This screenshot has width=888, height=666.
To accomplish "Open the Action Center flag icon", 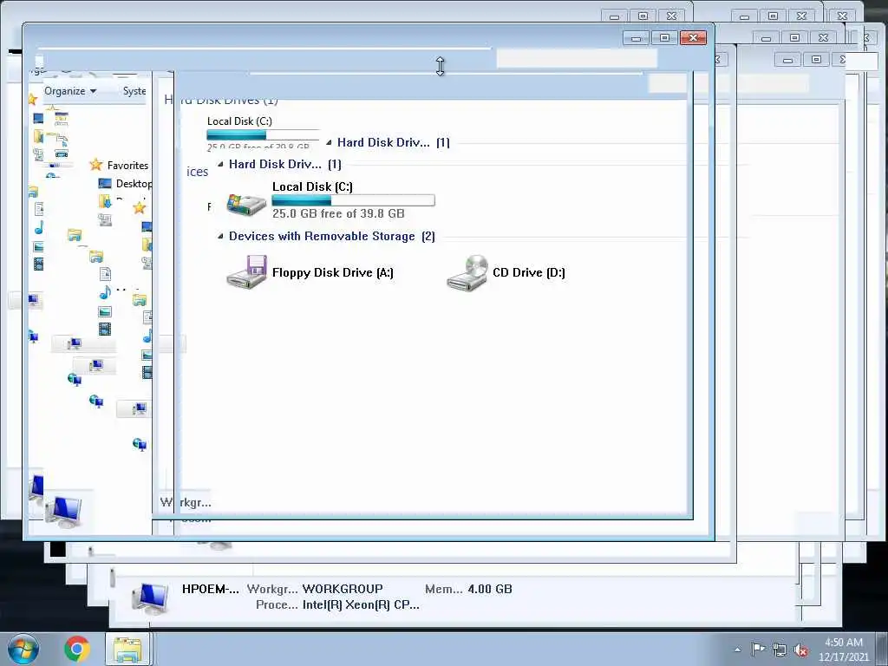I will [758, 650].
